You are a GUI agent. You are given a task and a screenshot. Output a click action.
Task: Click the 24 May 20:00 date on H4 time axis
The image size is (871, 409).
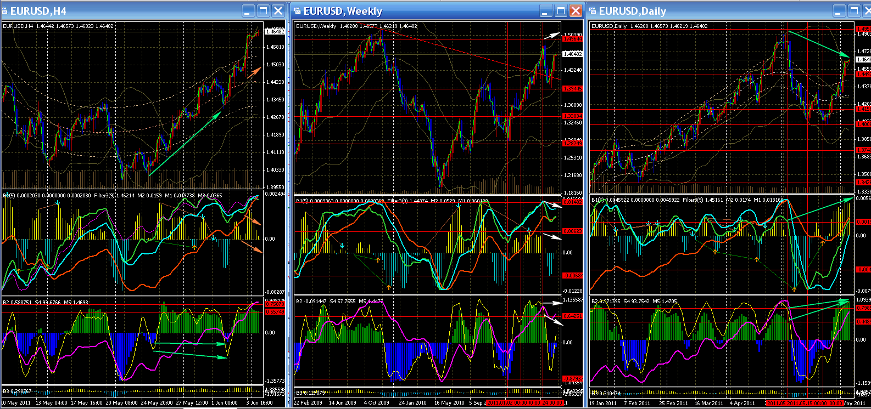157,402
